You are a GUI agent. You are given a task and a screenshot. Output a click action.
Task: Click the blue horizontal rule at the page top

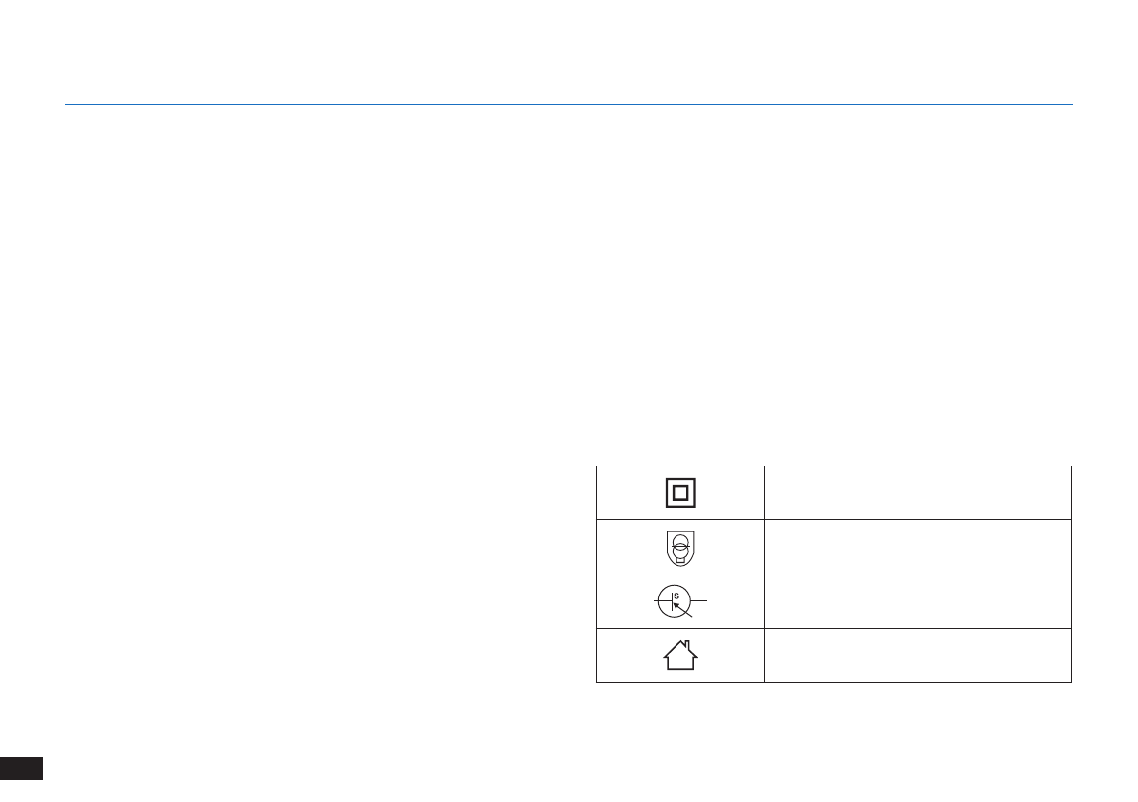(x=569, y=104)
